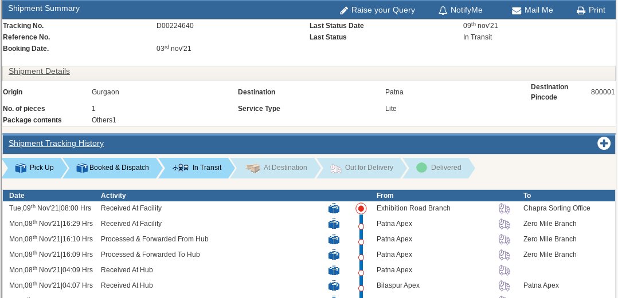Click the green Delivered circle icon
The width and height of the screenshot is (618, 298).
click(421, 168)
